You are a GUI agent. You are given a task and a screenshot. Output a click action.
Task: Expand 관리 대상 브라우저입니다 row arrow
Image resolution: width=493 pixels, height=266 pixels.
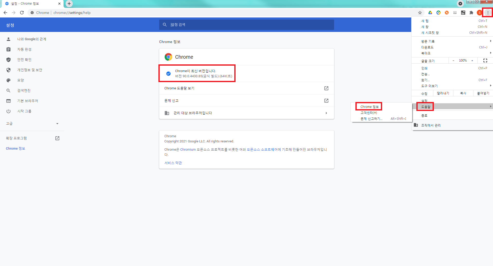tap(326, 113)
